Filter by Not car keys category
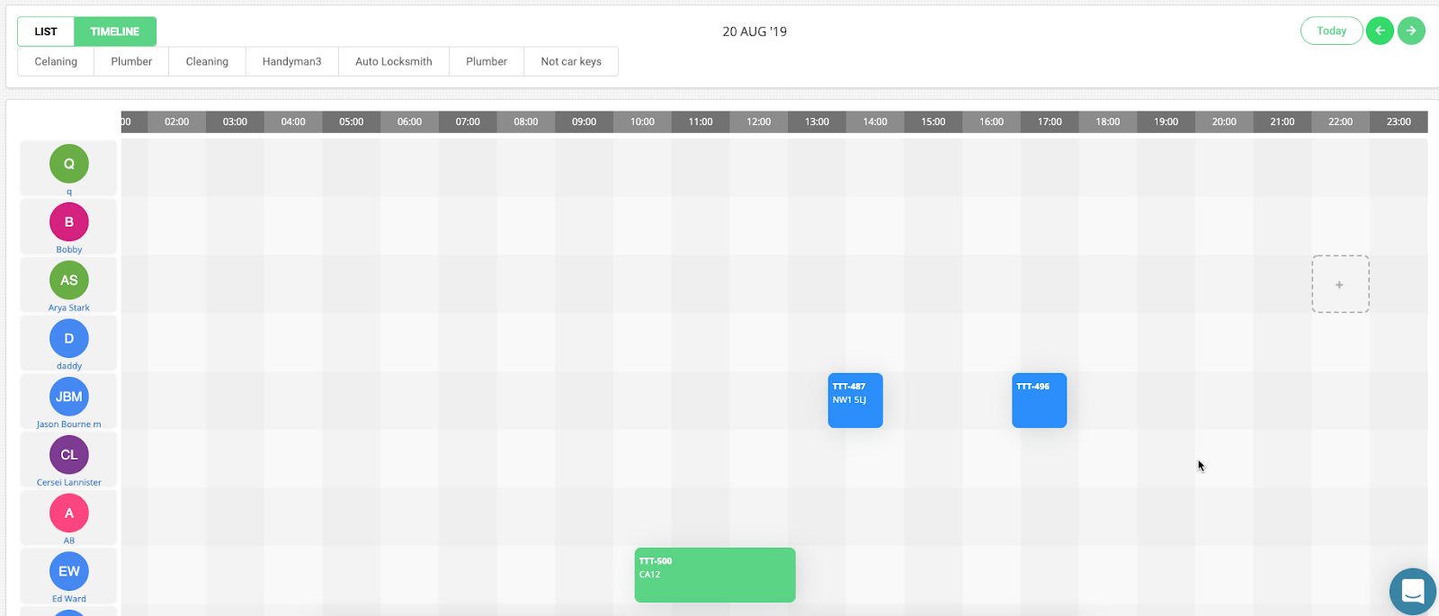Image resolution: width=1439 pixels, height=616 pixels. 571,61
